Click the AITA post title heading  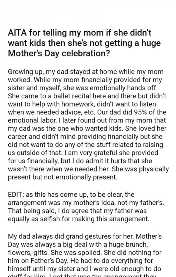[x=83, y=43]
